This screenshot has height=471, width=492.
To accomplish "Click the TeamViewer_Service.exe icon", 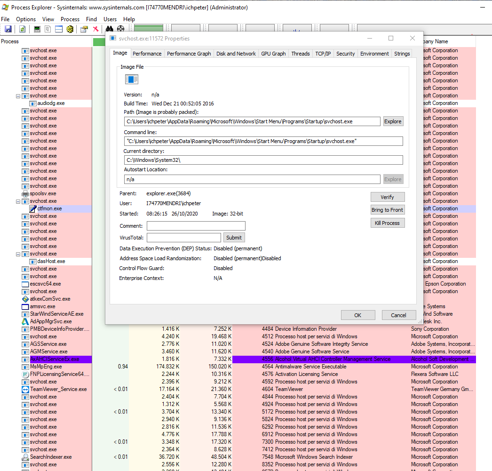I will point(25,390).
